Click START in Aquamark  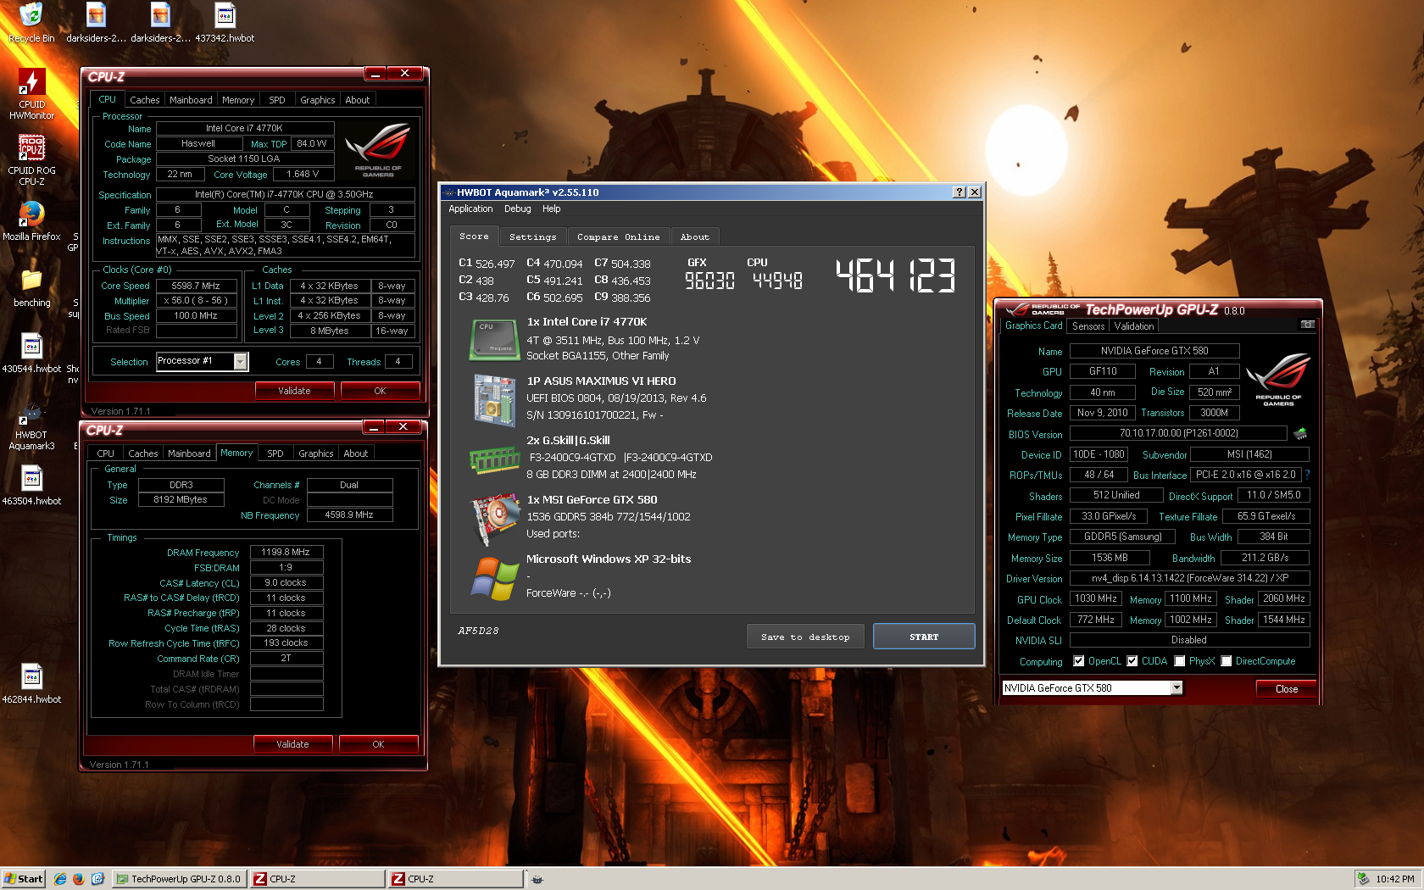click(924, 637)
